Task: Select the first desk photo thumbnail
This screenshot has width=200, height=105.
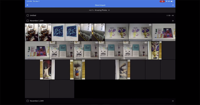Action: (31, 32)
